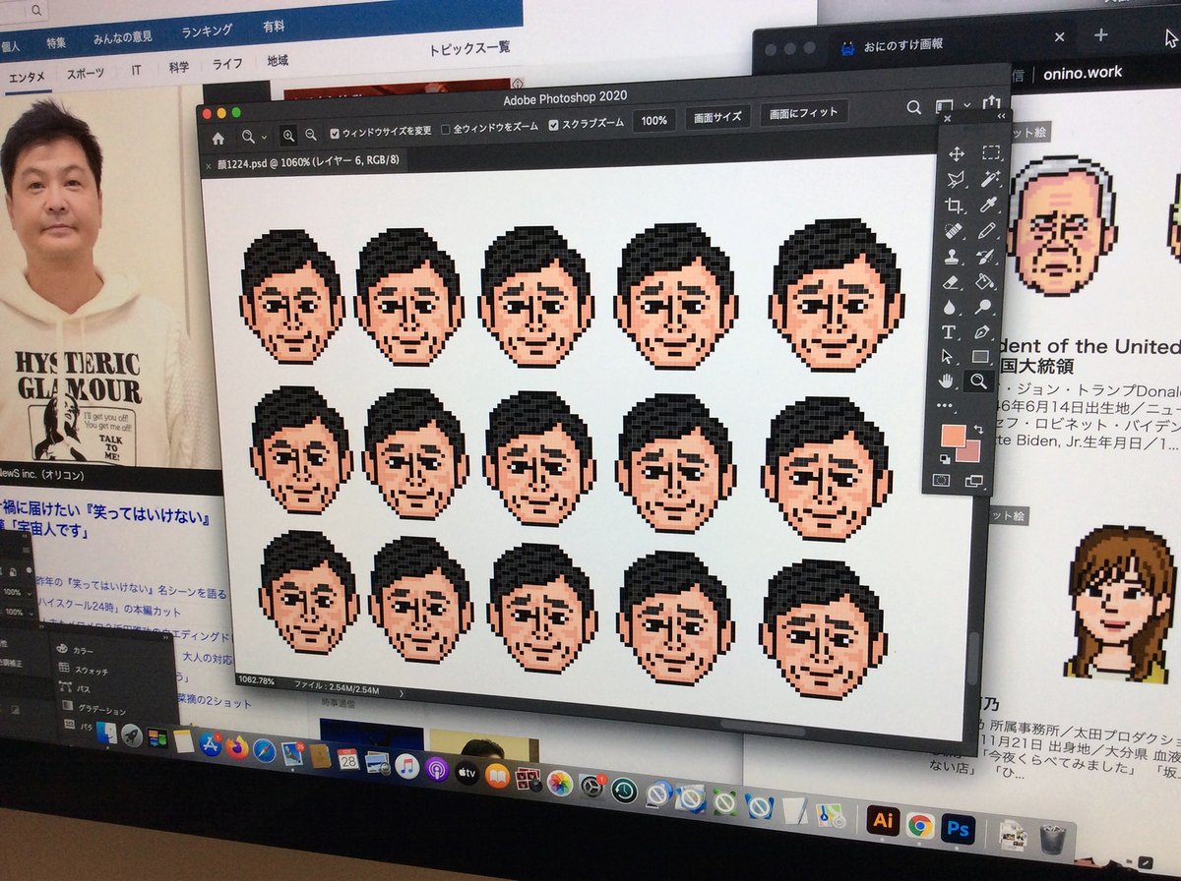Collapse the toolbox with double-arrow
This screenshot has width=1181, height=881.
1001,117
